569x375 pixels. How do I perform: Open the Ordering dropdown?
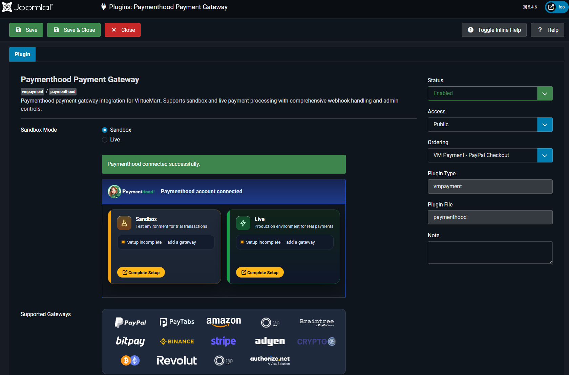pos(490,155)
